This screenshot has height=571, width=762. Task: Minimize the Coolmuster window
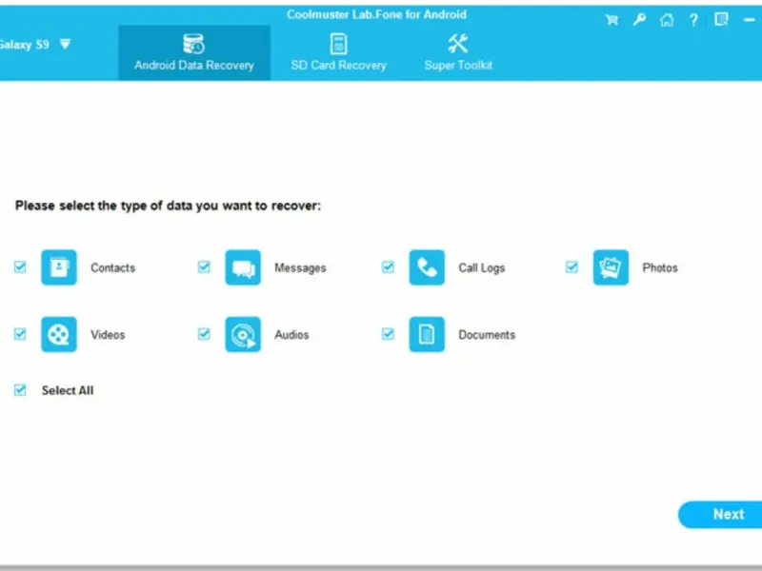tap(749, 20)
